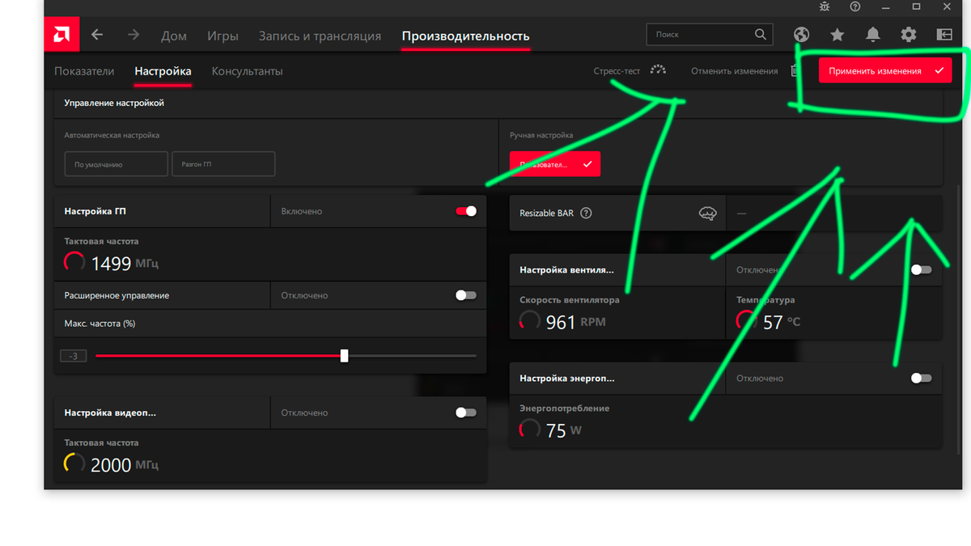This screenshot has height=546, width=971.
Task: Enable Расширенное управление toggle
Action: [466, 295]
